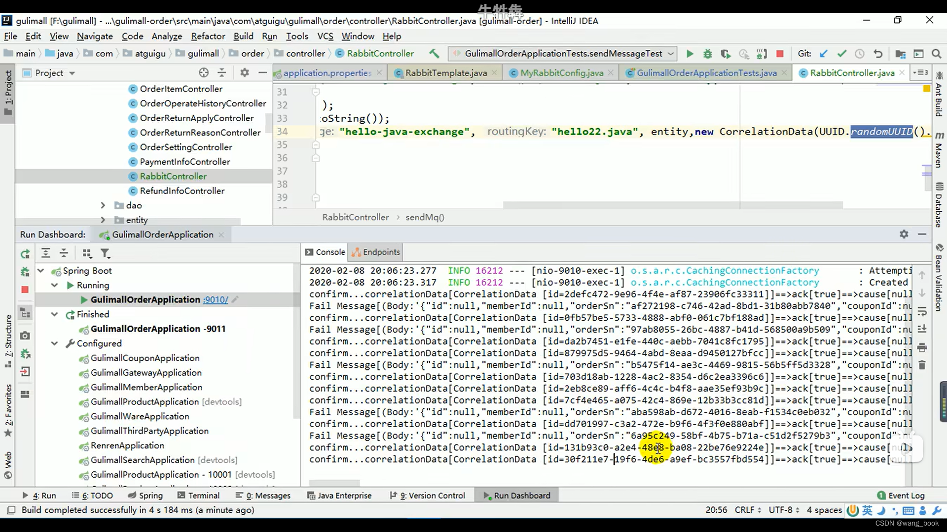Click the Settings gear icon in Run Dashboard
This screenshot has height=532, width=947.
point(904,234)
